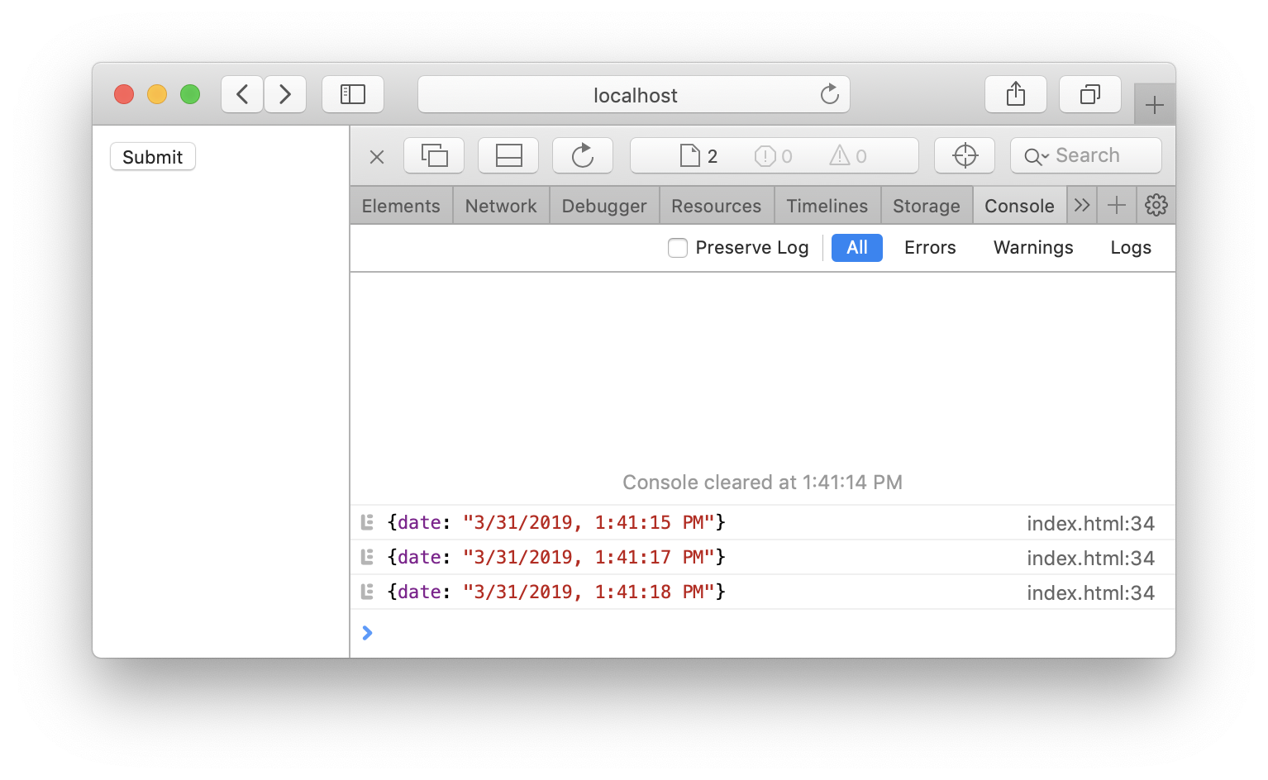Dock the Web Inspector to the bottom

[x=508, y=155]
